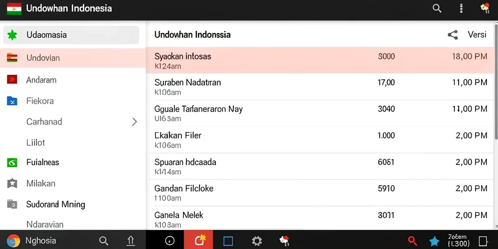Click the clock readout at bottom right
The height and width of the screenshot is (249, 498).
pyautogui.click(x=459, y=240)
